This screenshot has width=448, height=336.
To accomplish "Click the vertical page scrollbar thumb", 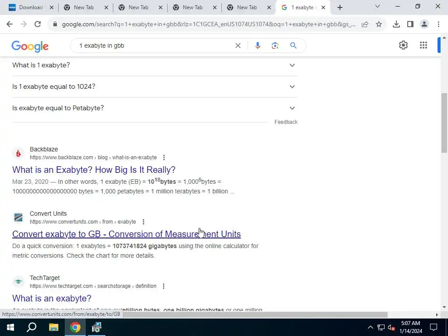I will coord(444,123).
